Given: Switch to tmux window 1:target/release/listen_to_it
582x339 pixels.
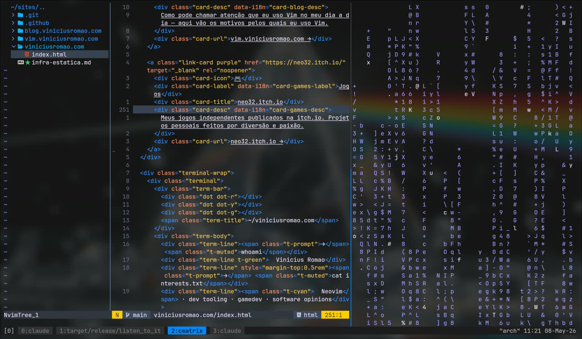Looking at the screenshot, I should (x=110, y=331).
